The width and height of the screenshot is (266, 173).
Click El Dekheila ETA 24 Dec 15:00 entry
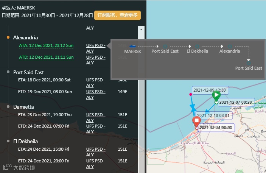coord(44,149)
